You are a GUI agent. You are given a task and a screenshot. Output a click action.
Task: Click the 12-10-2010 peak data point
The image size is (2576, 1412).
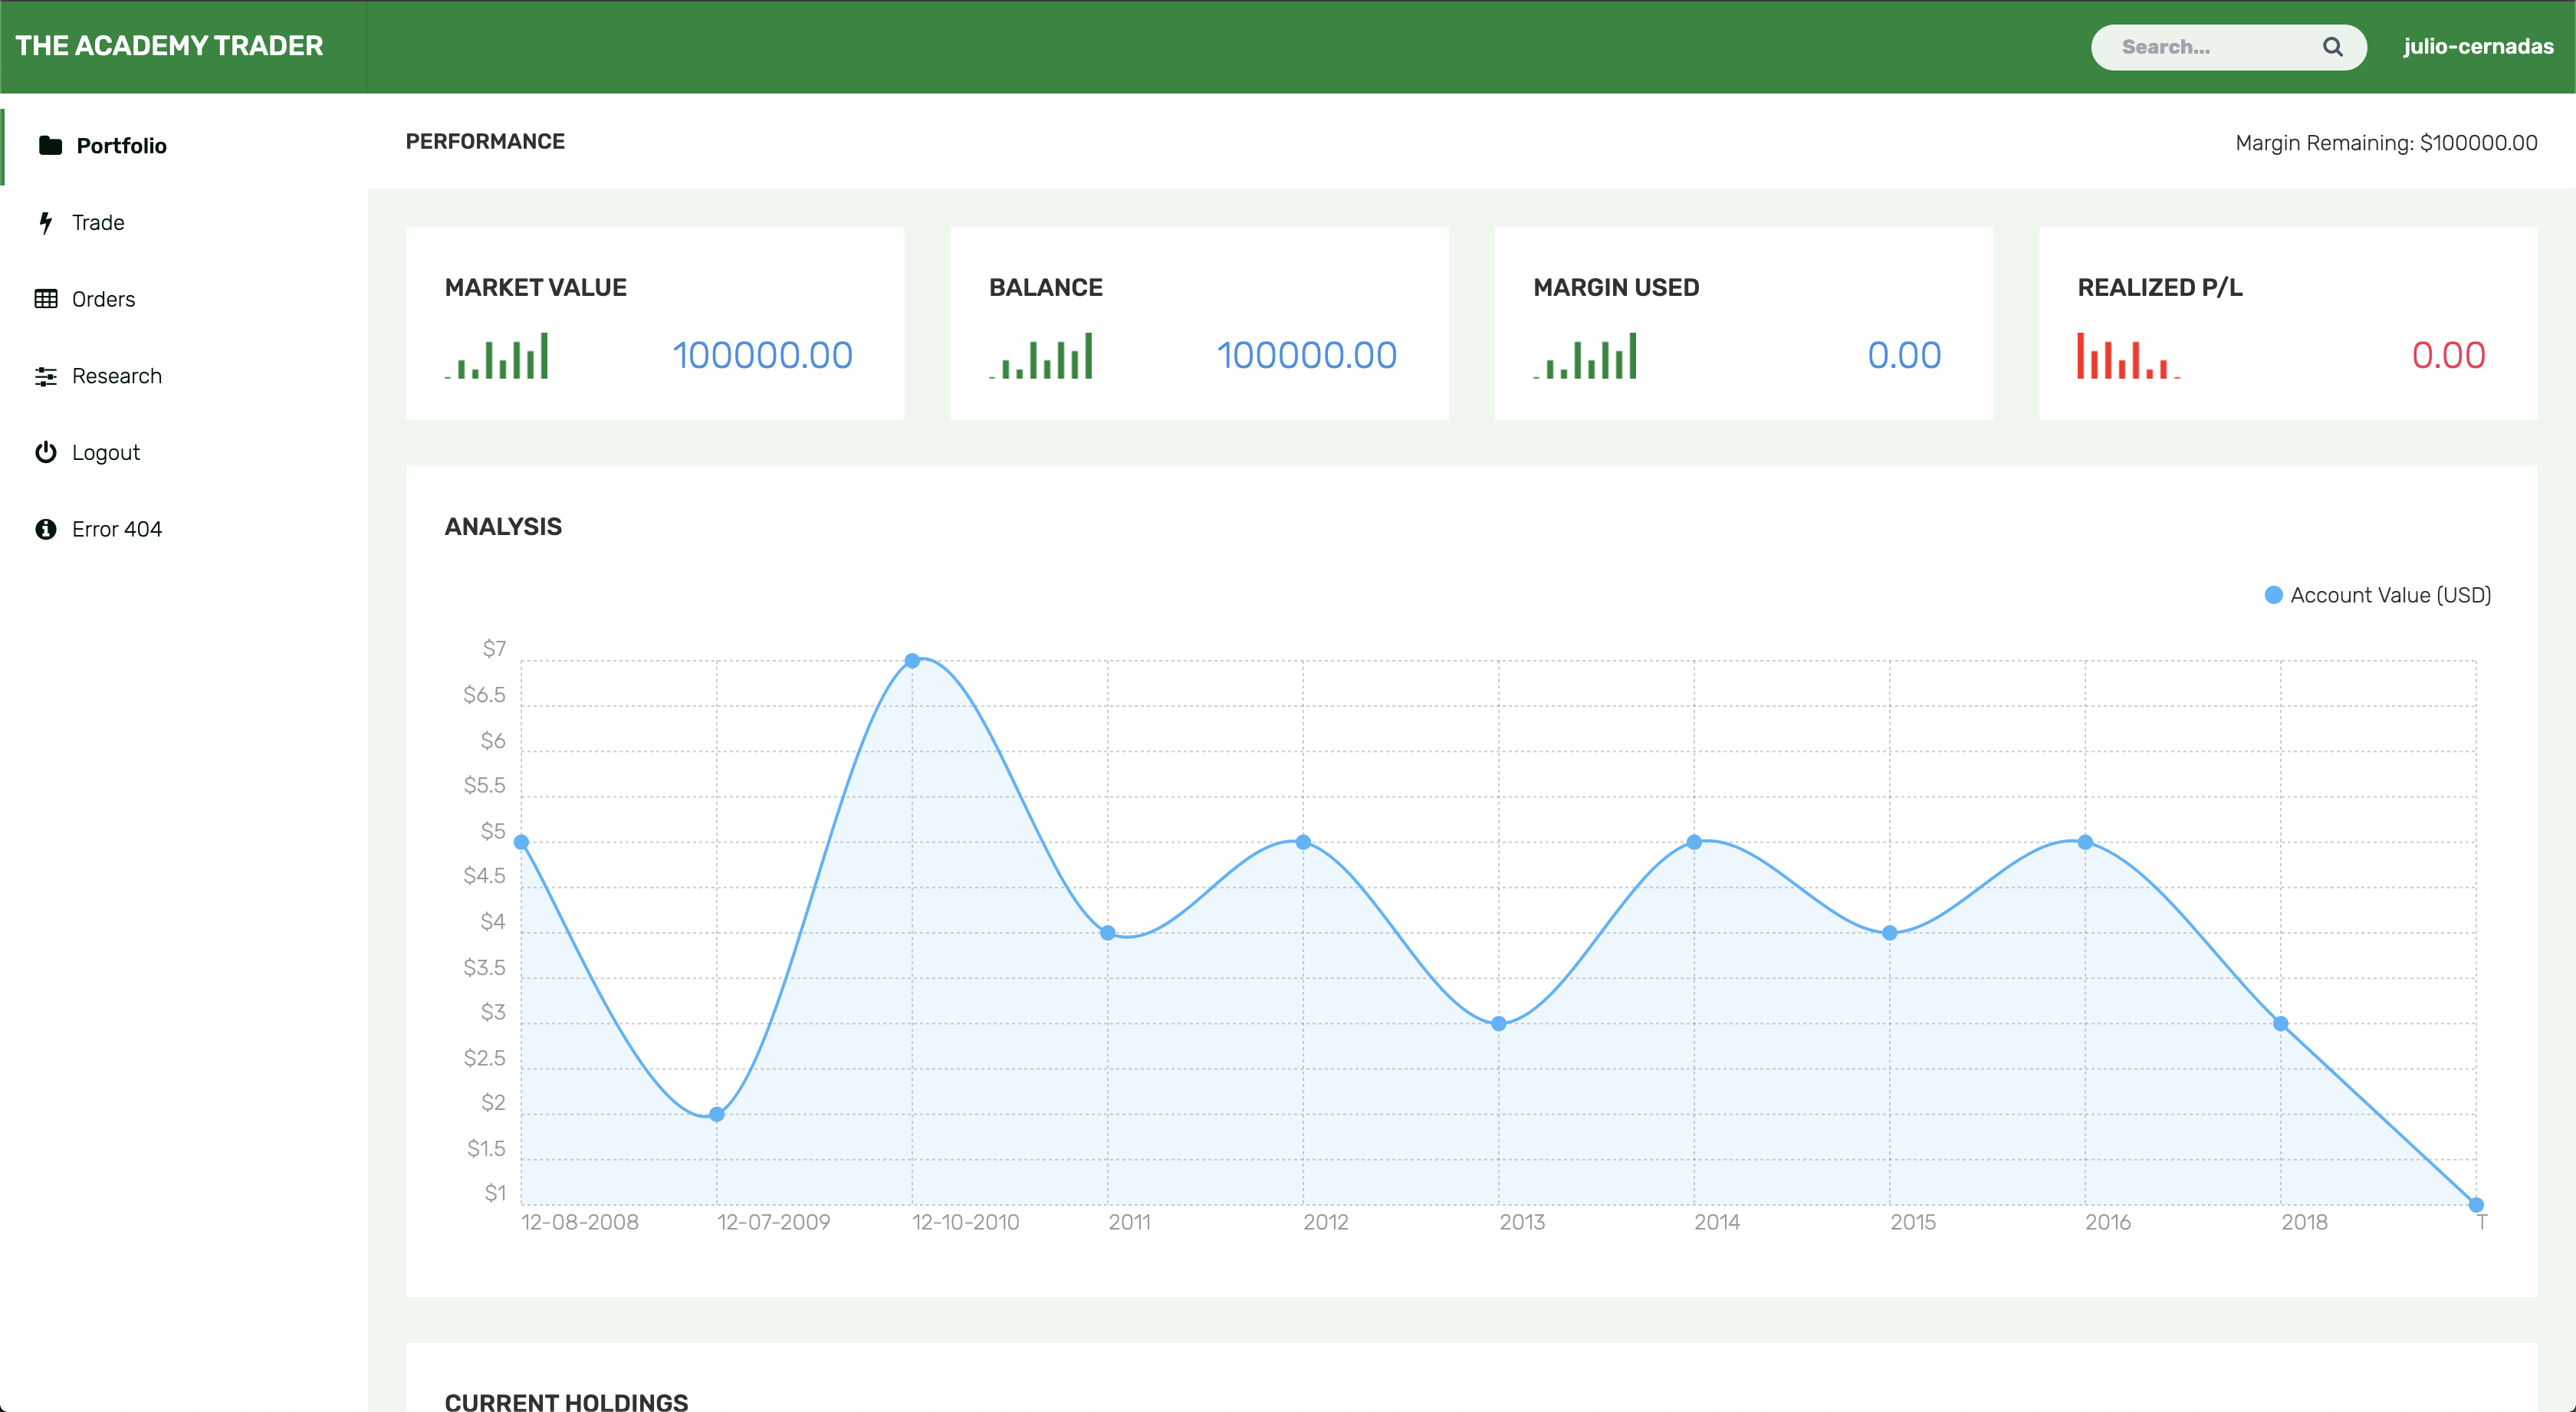[912, 660]
